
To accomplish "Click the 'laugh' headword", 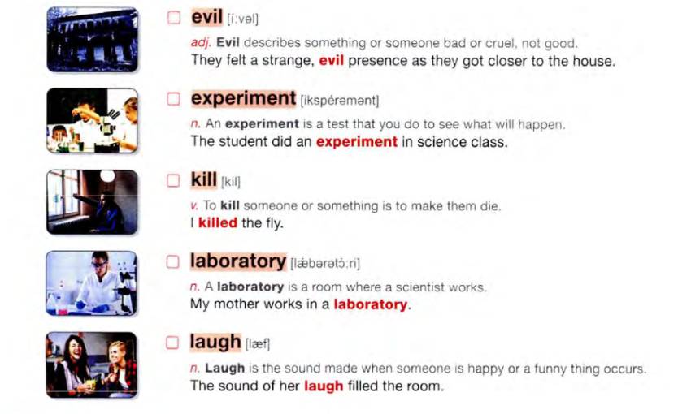I will click(x=215, y=342).
